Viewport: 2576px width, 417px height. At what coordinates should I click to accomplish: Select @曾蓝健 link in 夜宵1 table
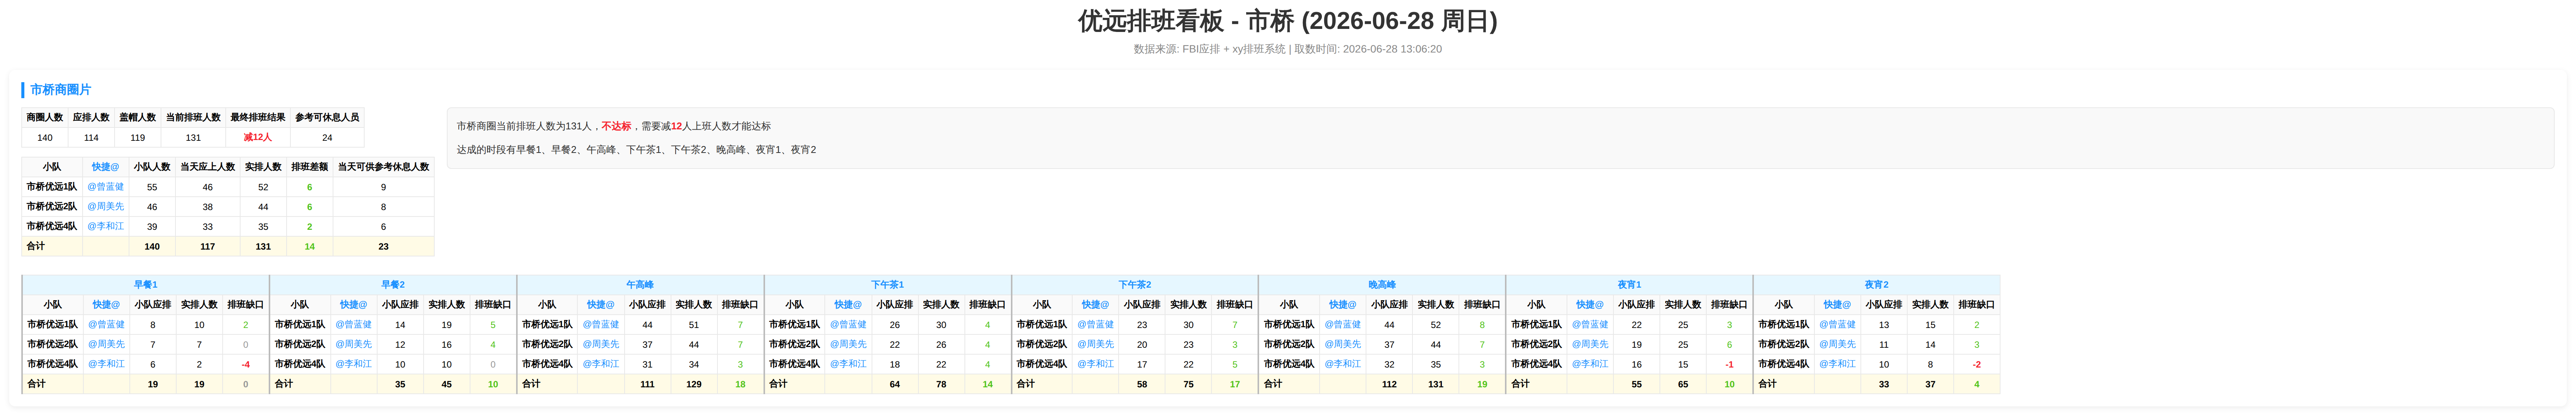point(1590,325)
